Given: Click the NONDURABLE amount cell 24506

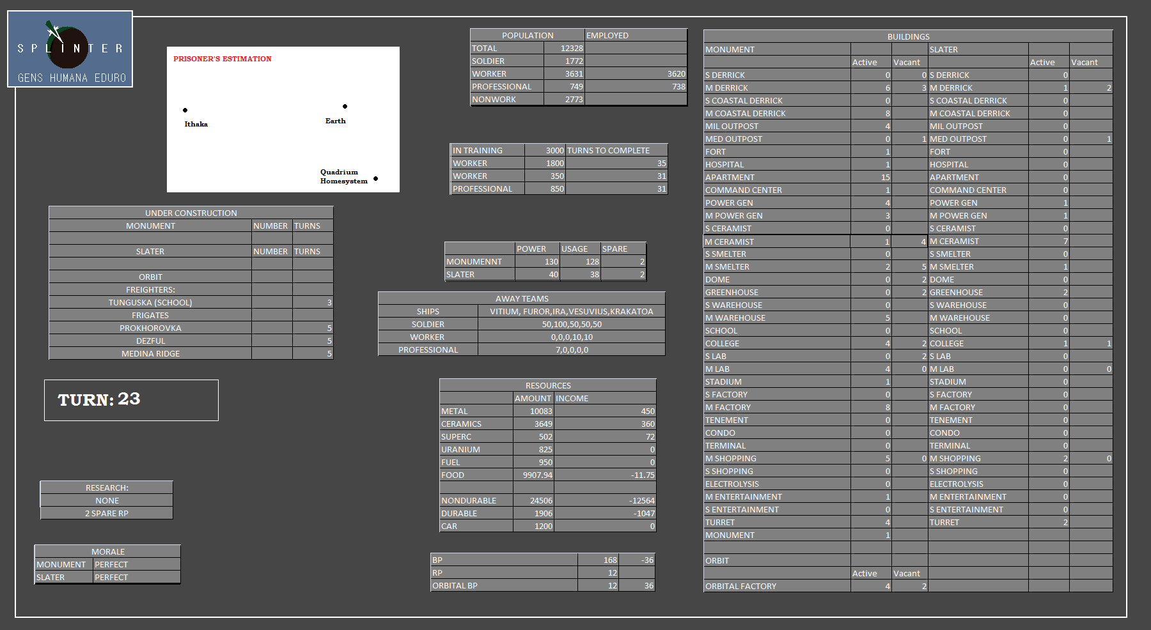Looking at the screenshot, I should (x=533, y=501).
